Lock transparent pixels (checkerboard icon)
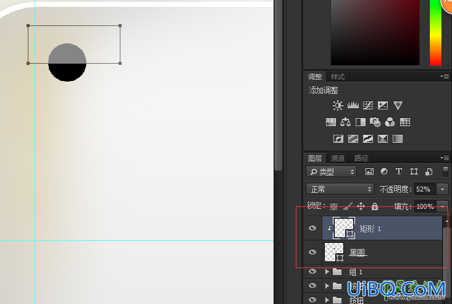Viewport: 452px width, 304px height. [x=333, y=206]
